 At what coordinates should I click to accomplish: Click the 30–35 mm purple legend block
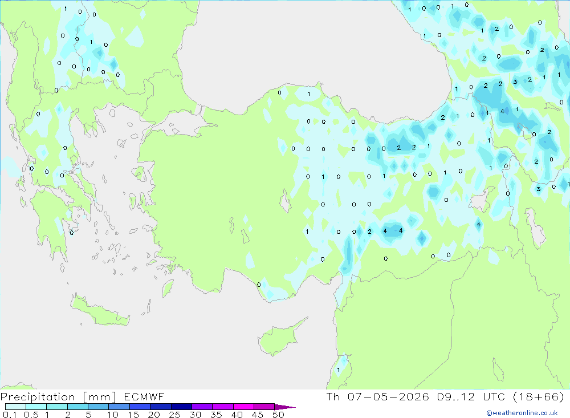tap(202, 407)
